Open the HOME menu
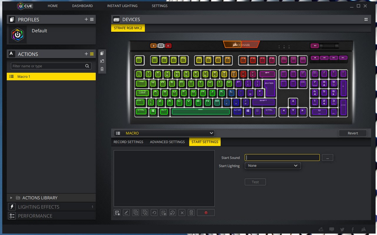The image size is (377, 235). [x=53, y=6]
